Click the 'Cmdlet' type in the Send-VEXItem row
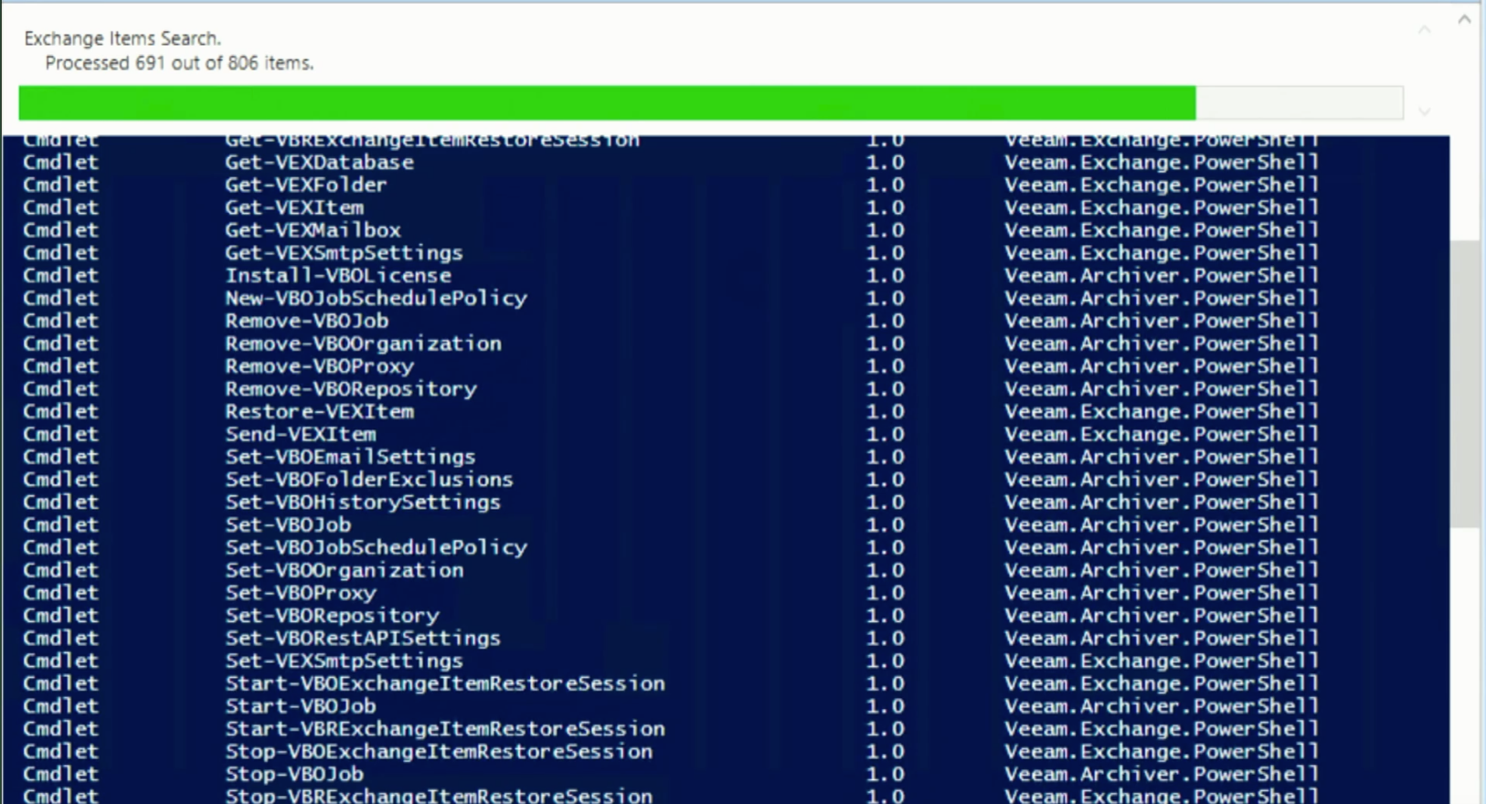The height and width of the screenshot is (804, 1486). pos(60,435)
